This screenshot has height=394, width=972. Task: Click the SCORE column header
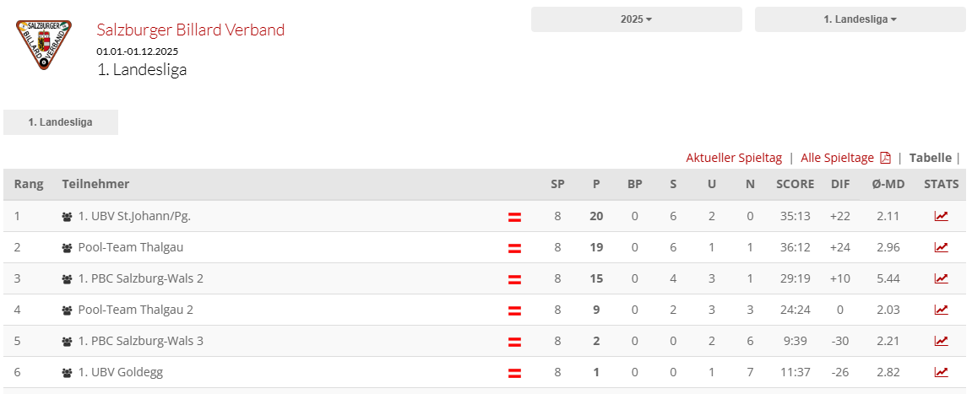pyautogui.click(x=795, y=184)
